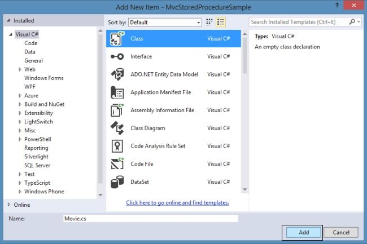Viewport: 367px width, 244px height.
Task: Expand the LightSwitch node
Action: point(20,122)
